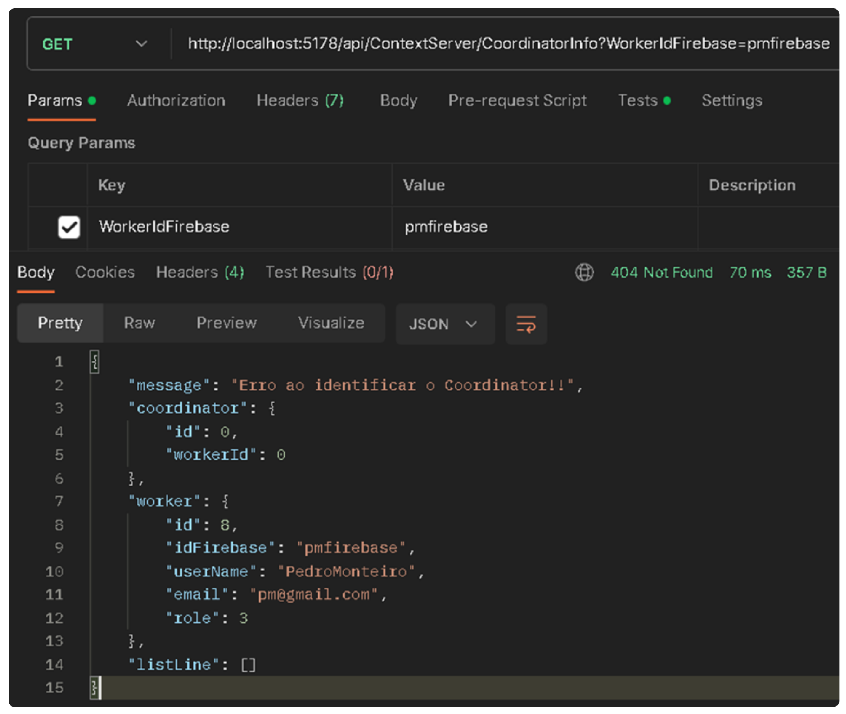This screenshot has width=846, height=714.
Task: Select Preview response view
Action: pyautogui.click(x=226, y=323)
